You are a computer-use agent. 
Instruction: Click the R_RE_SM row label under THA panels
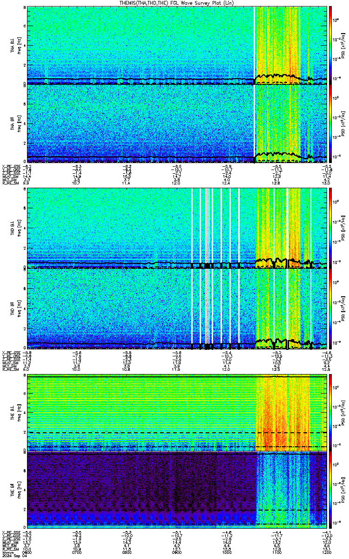[10, 184]
